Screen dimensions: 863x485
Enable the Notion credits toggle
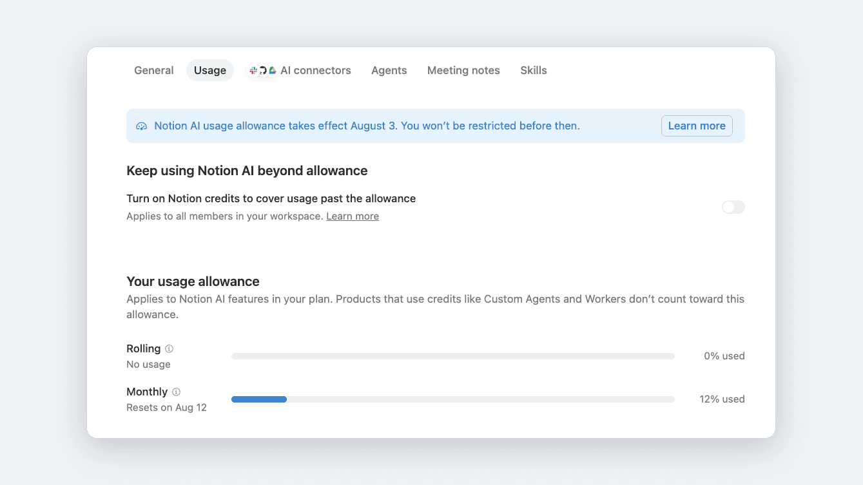733,207
